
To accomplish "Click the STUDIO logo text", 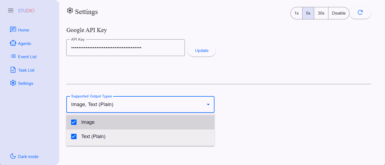I will point(26,11).
